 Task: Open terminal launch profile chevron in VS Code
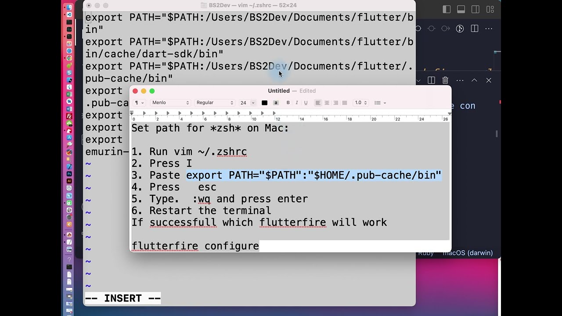coord(418,80)
